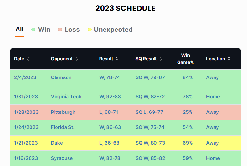Click the Opponent sort arrows icon
Screen dimensions: 247x166
coord(77,59)
